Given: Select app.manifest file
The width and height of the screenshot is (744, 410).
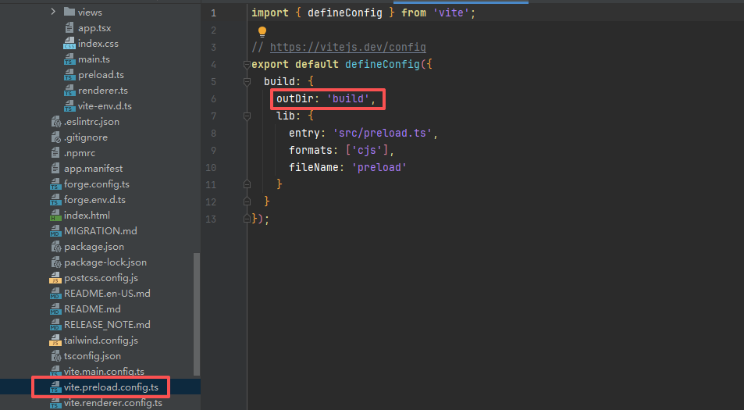Looking at the screenshot, I should pos(94,169).
